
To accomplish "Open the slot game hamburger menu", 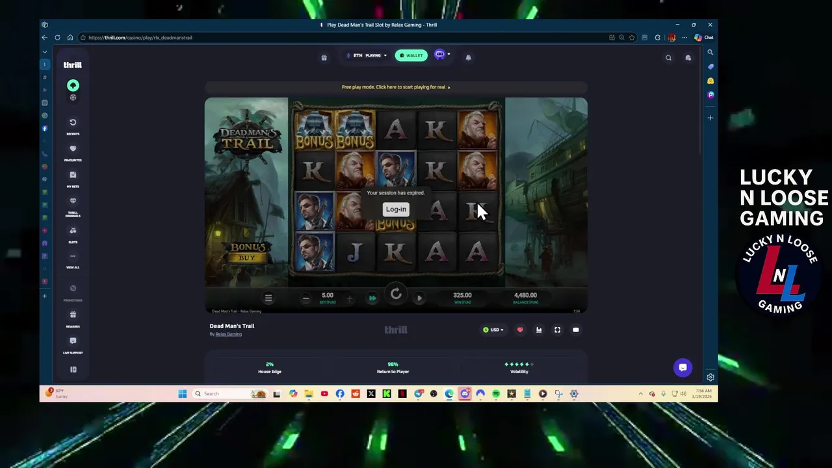I will (268, 298).
